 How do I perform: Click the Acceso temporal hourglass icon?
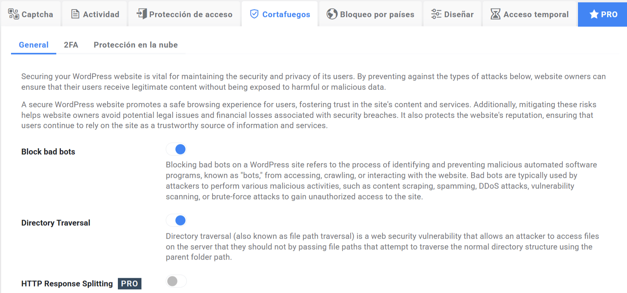(x=495, y=14)
